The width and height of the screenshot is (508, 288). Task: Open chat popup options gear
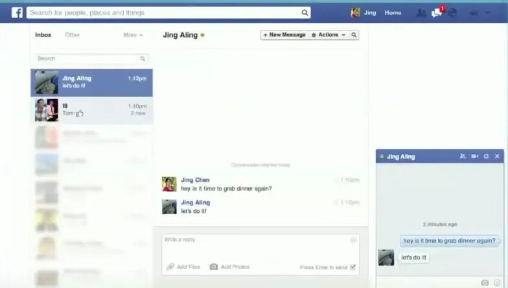pos(486,157)
